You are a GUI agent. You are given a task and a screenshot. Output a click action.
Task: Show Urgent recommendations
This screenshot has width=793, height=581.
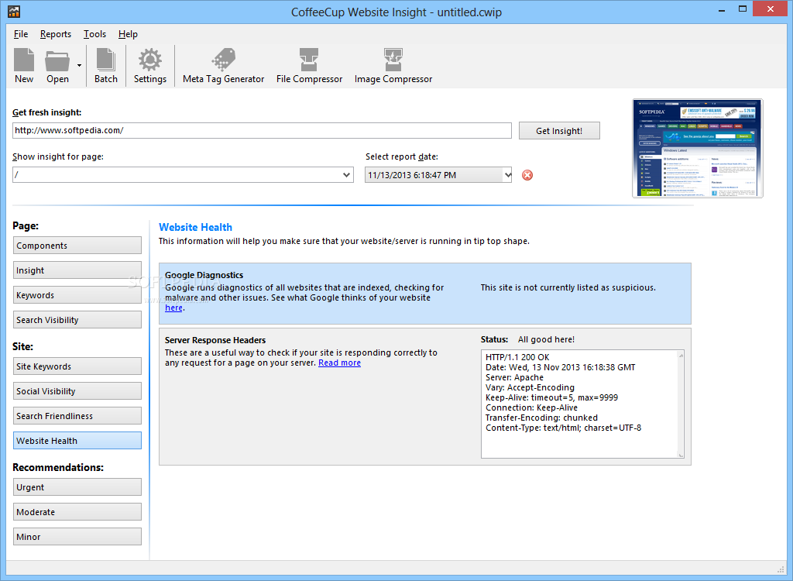77,487
